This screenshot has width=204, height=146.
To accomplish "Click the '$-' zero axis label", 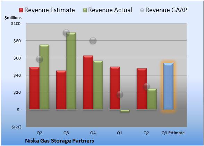I will [19, 110].
